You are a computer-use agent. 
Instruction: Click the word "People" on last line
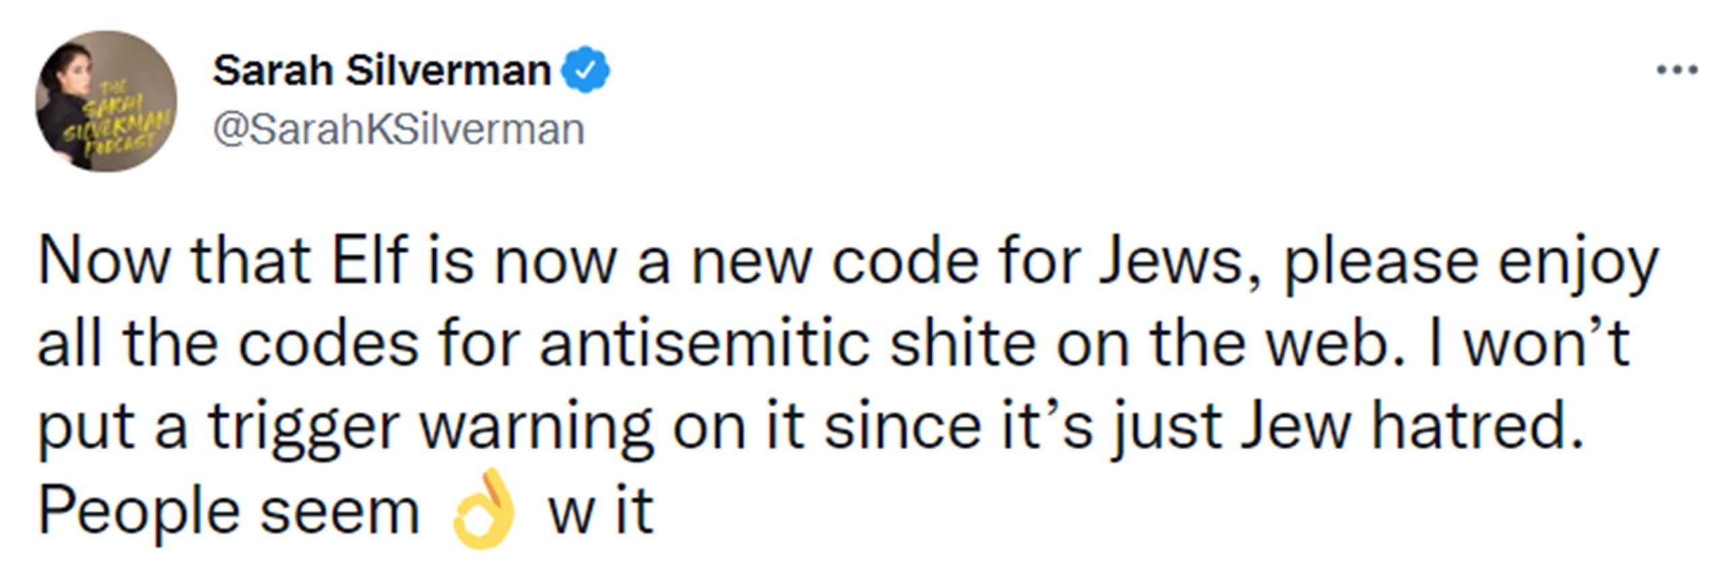[x=138, y=512]
